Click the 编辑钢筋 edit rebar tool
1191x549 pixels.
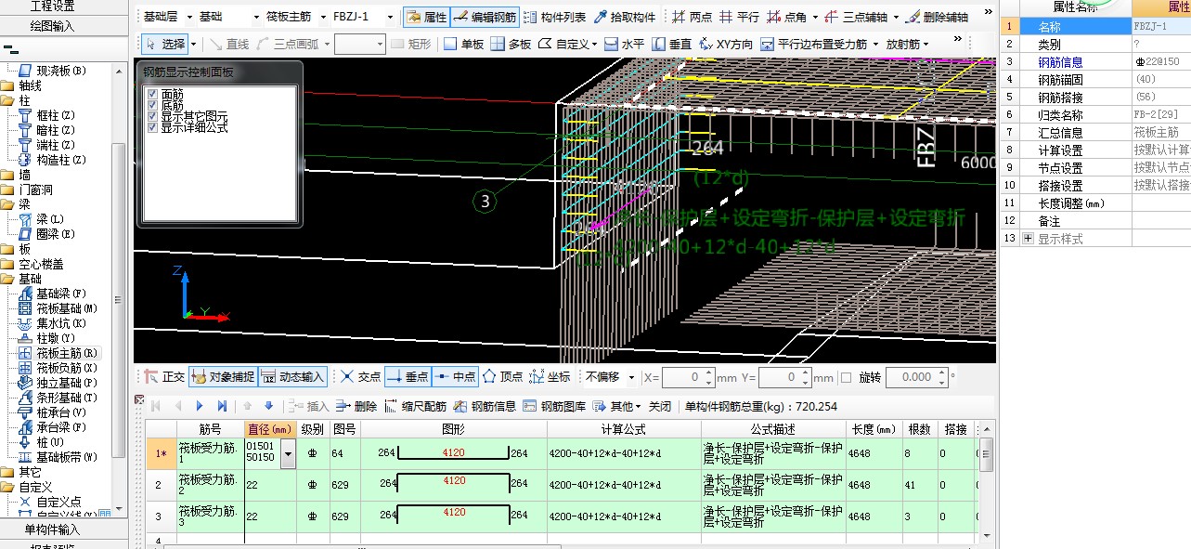tap(485, 17)
